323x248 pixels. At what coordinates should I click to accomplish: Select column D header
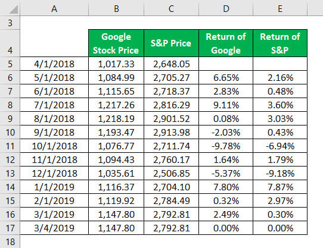(226, 8)
